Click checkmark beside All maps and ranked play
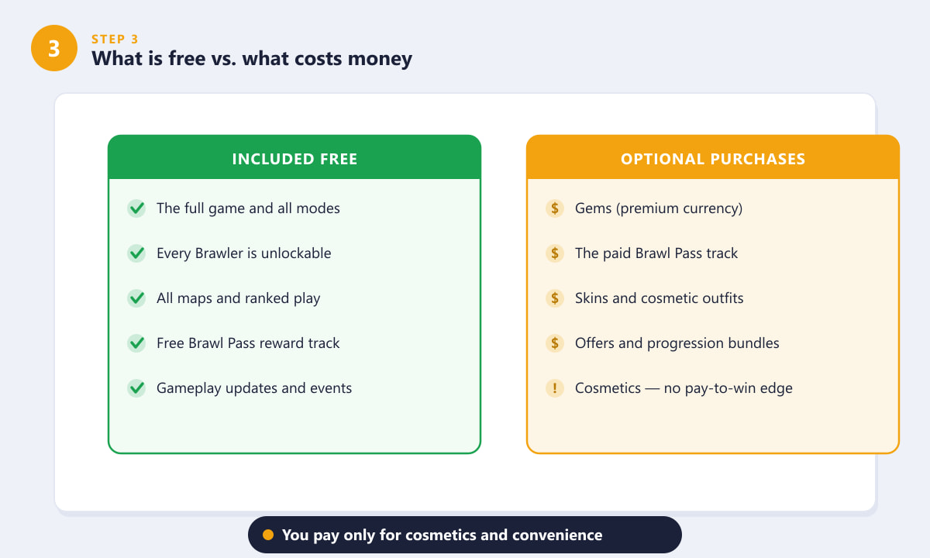This screenshot has height=558, width=930. point(136,298)
